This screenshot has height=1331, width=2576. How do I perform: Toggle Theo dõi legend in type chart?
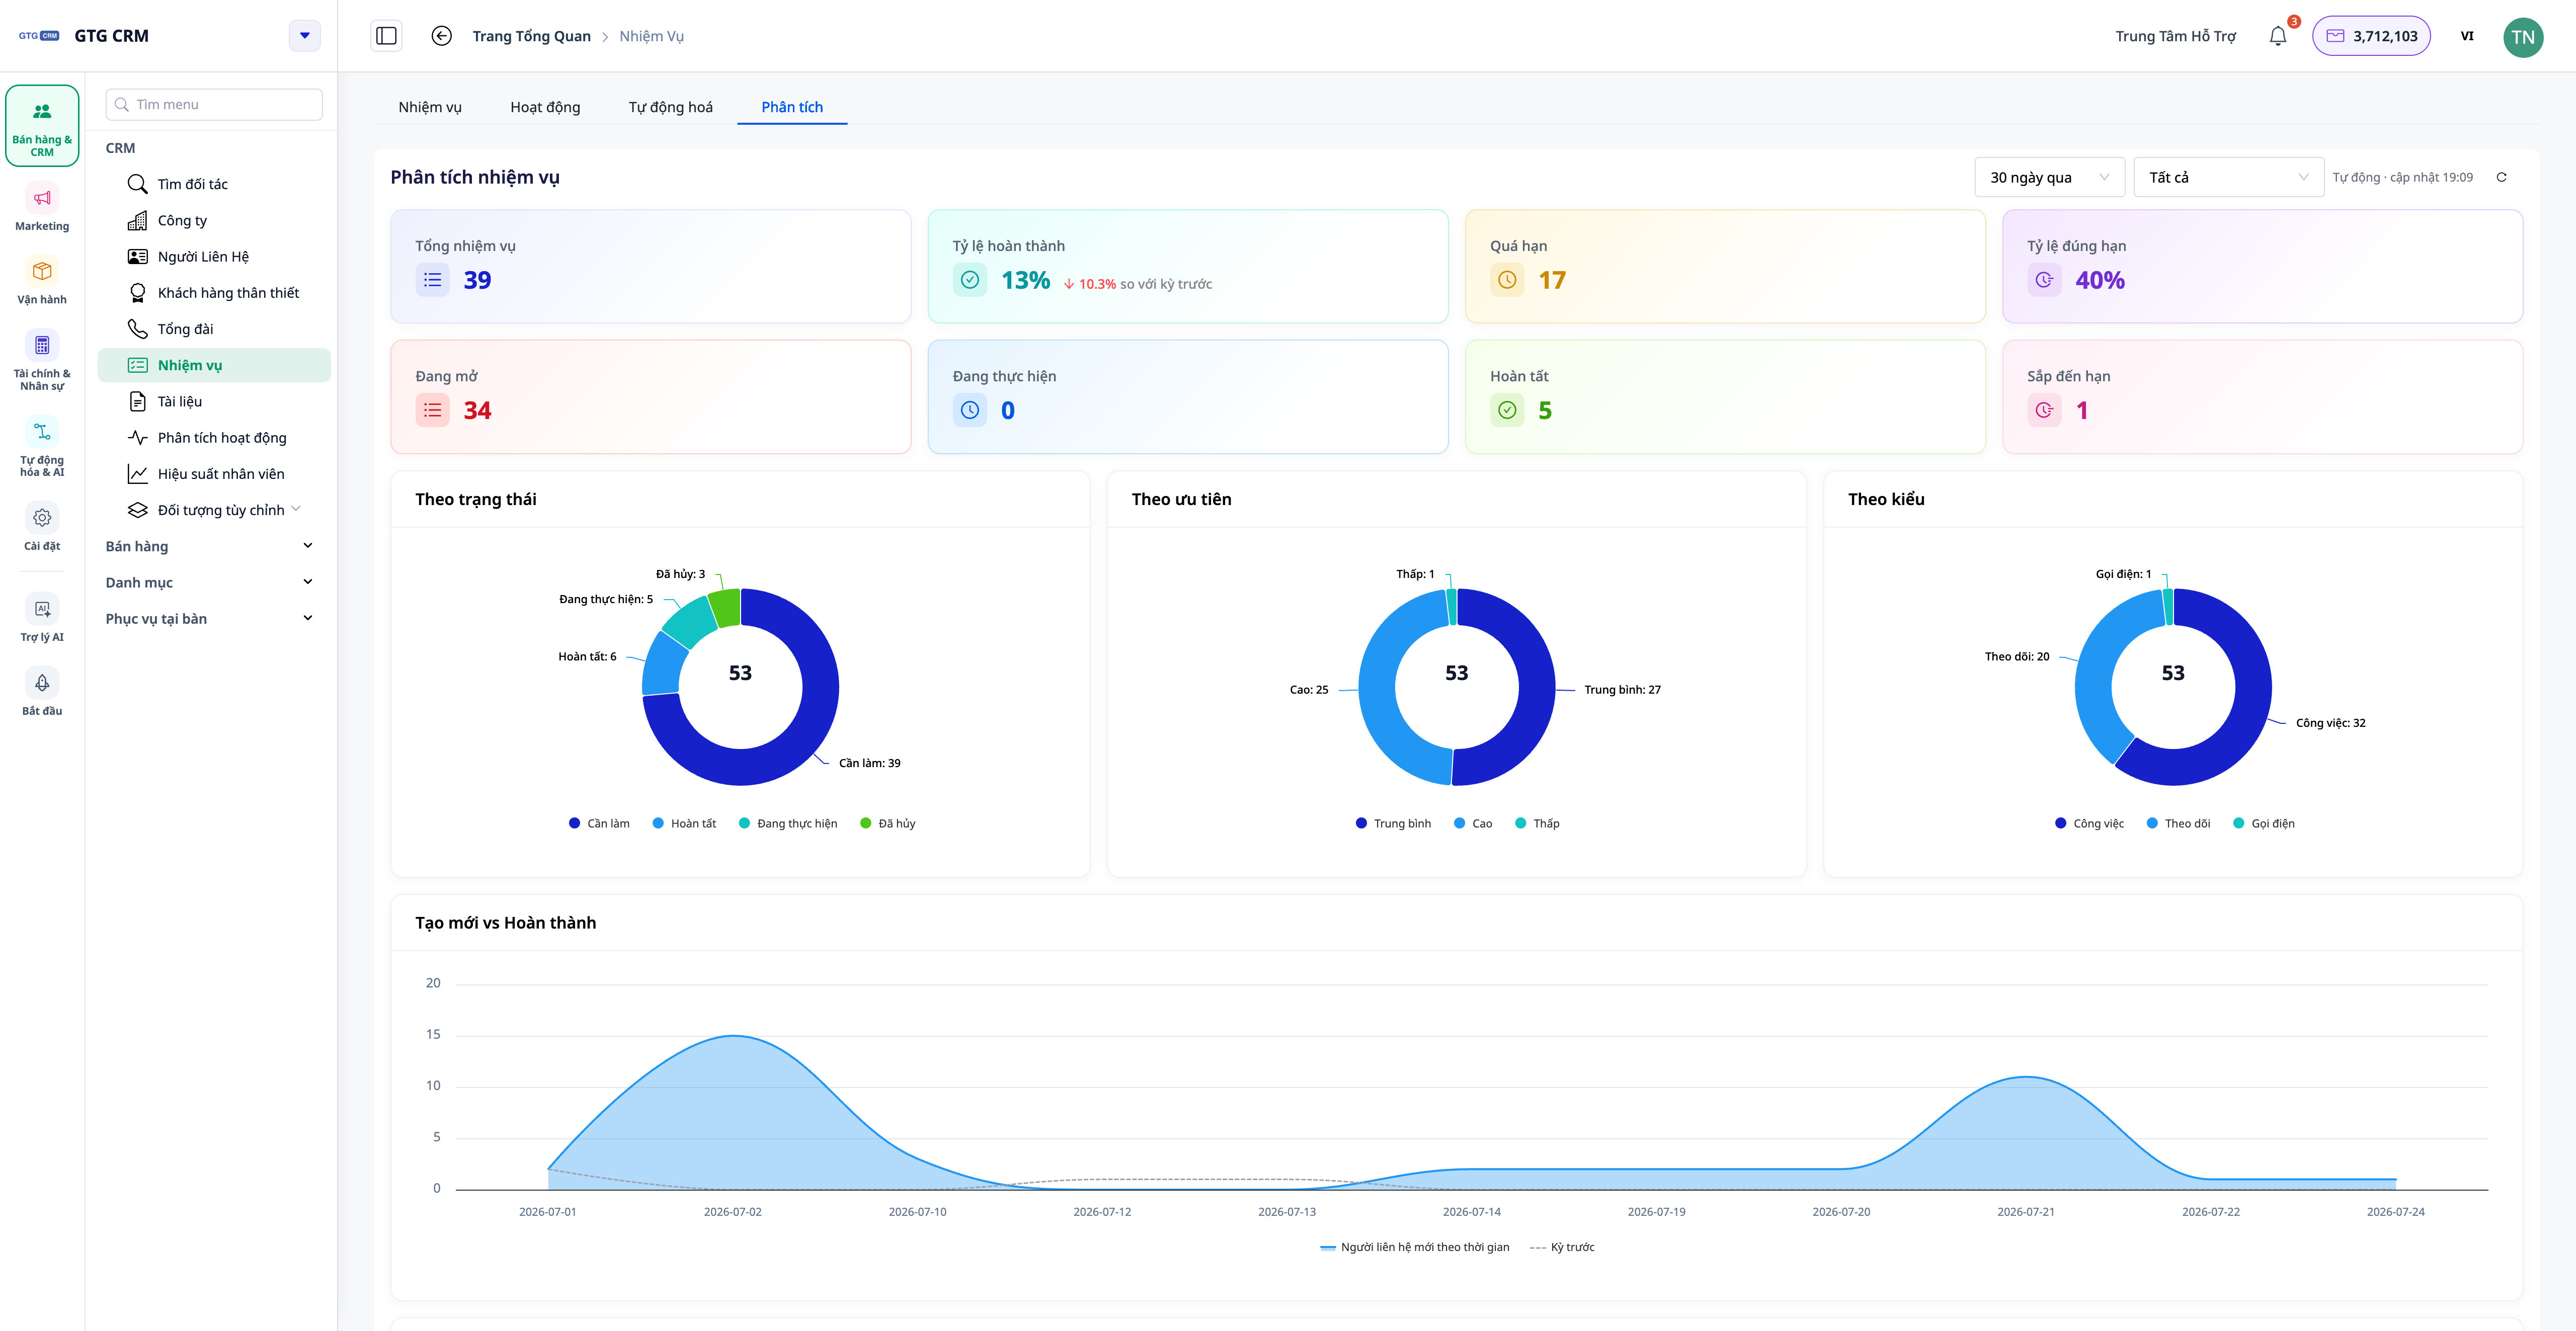coord(2178,823)
